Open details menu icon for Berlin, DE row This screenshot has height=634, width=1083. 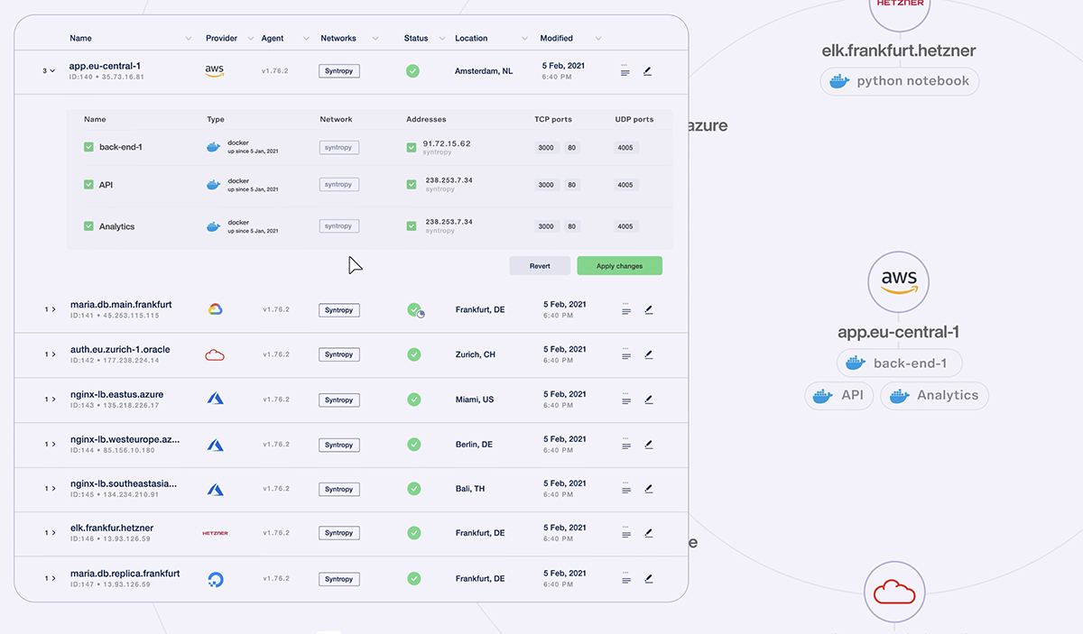click(626, 445)
